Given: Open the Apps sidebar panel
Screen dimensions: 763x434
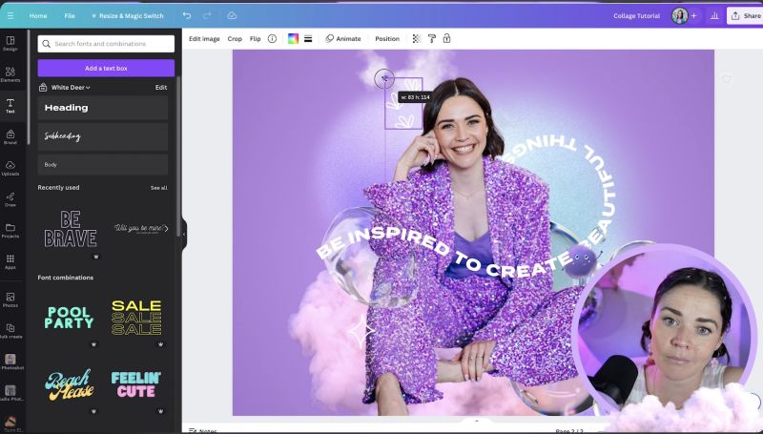Looking at the screenshot, I should [10, 261].
